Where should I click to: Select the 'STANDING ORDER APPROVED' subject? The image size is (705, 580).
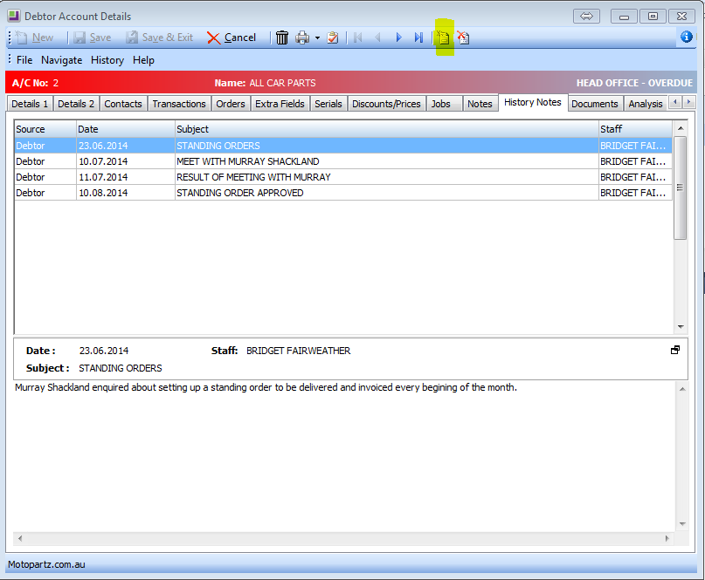240,193
